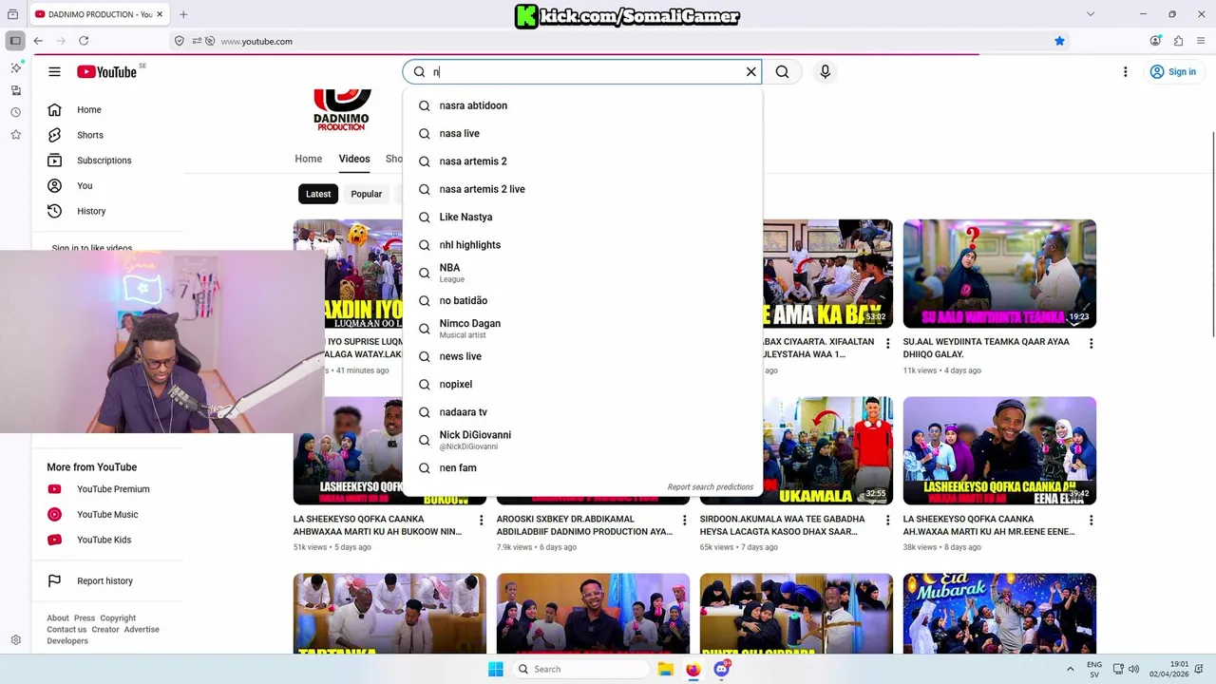Choose 'Nimco Dagan' musical artist suggestion
Viewport: 1216px width, 684px height.
point(581,329)
